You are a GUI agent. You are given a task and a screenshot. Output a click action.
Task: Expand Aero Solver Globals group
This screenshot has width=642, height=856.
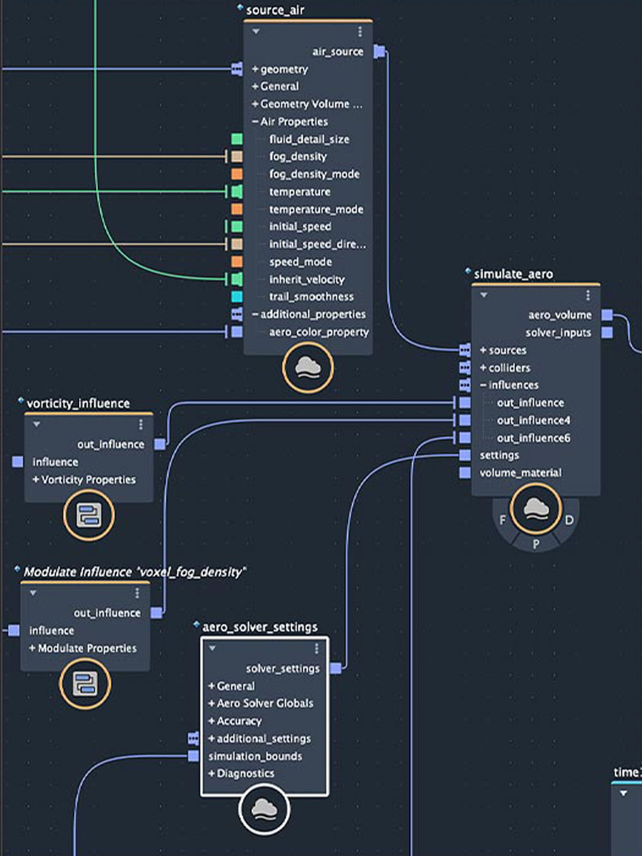pos(212,703)
